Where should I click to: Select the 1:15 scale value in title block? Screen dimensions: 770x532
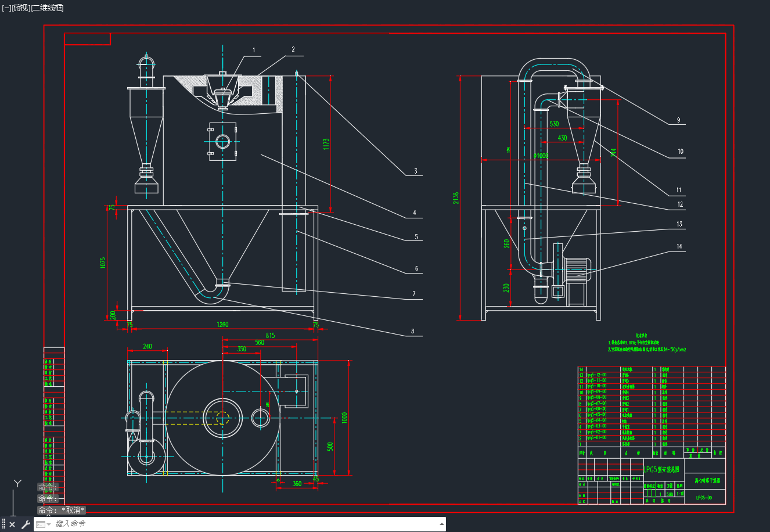[681, 494]
